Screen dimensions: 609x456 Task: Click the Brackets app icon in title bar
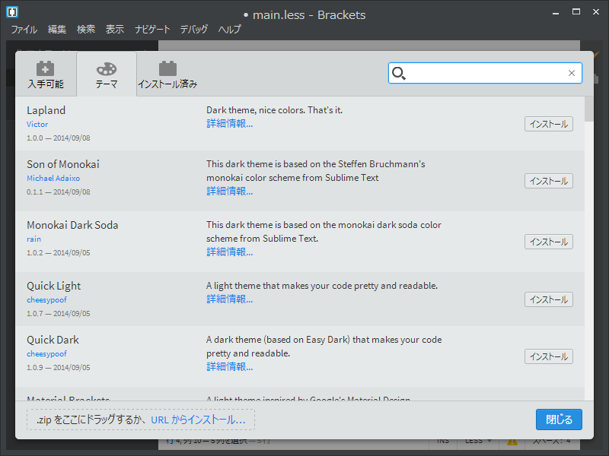point(12,12)
